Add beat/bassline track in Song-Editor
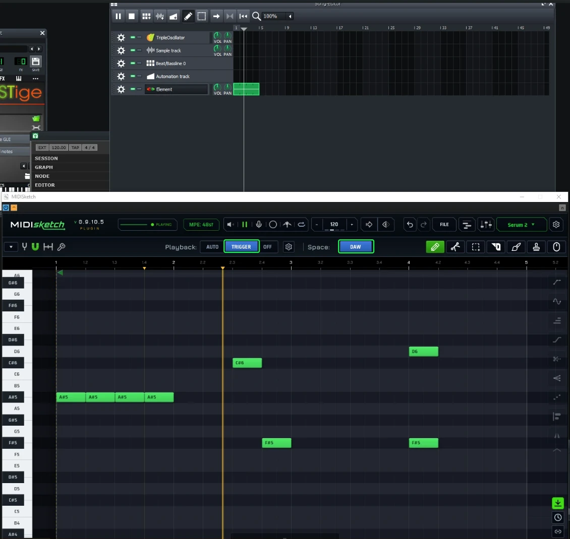This screenshot has height=539, width=570. tap(146, 16)
